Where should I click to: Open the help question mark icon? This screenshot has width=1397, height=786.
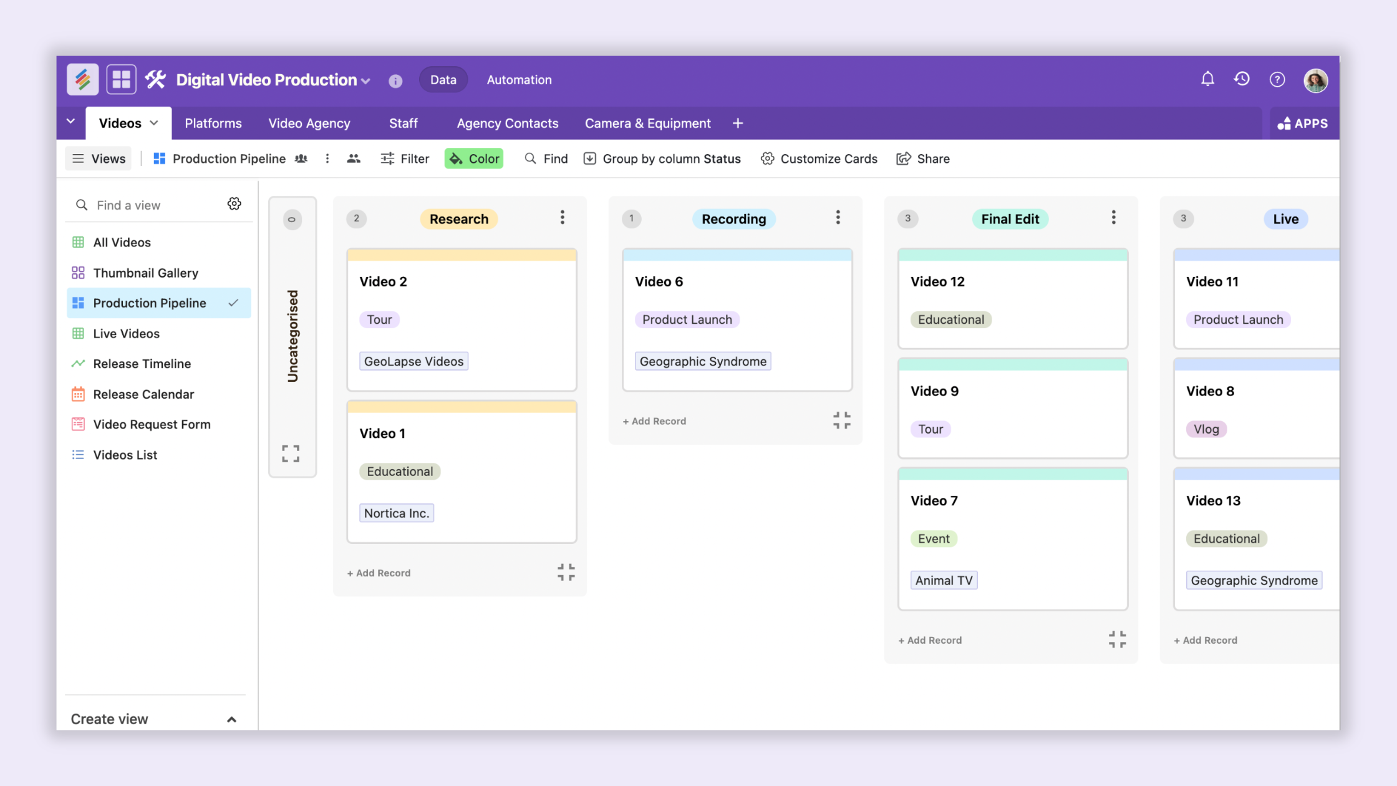[x=1277, y=80]
